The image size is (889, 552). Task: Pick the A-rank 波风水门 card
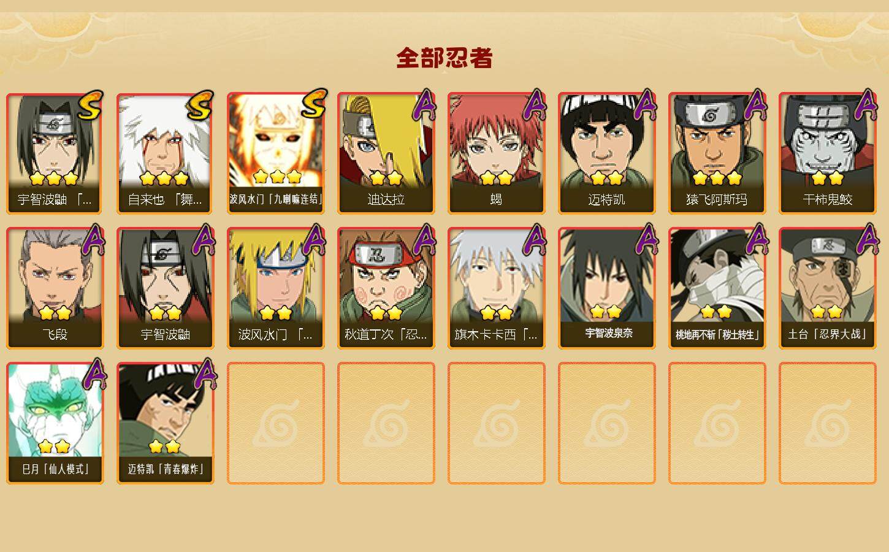[276, 288]
